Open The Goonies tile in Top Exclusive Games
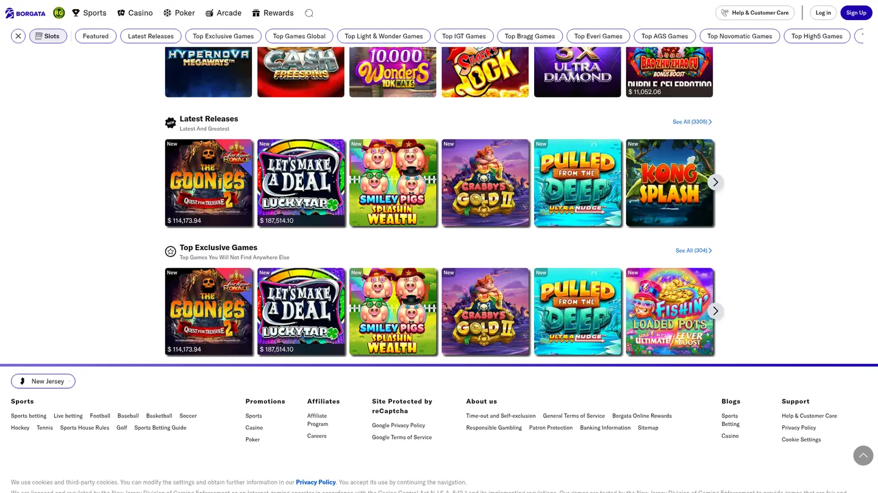 (209, 312)
